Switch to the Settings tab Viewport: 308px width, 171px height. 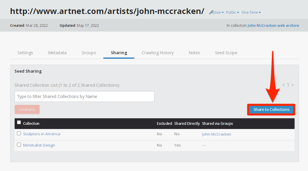point(25,53)
